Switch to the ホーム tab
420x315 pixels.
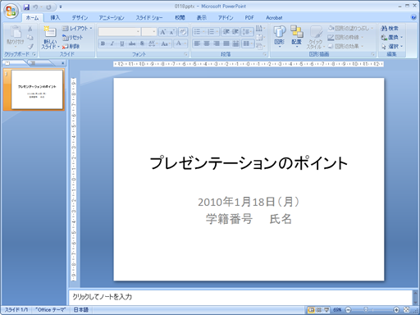pyautogui.click(x=32, y=18)
